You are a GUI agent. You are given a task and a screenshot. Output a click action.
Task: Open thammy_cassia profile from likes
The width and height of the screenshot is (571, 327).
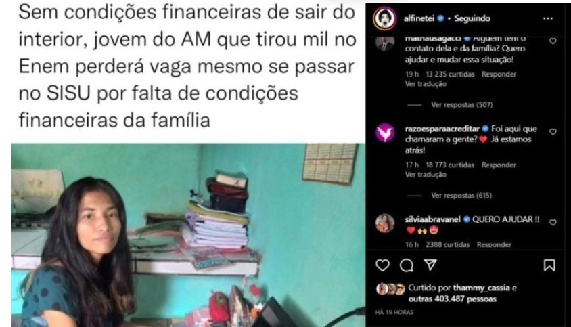(481, 288)
